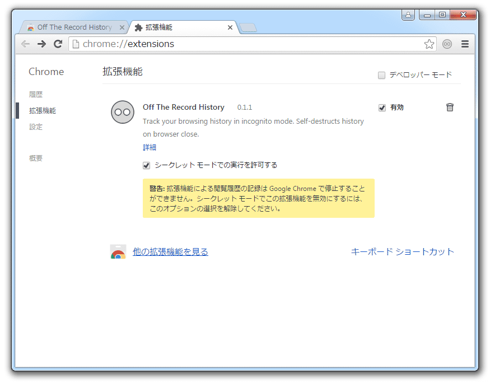Reload the page with refresh icon

coord(58,44)
